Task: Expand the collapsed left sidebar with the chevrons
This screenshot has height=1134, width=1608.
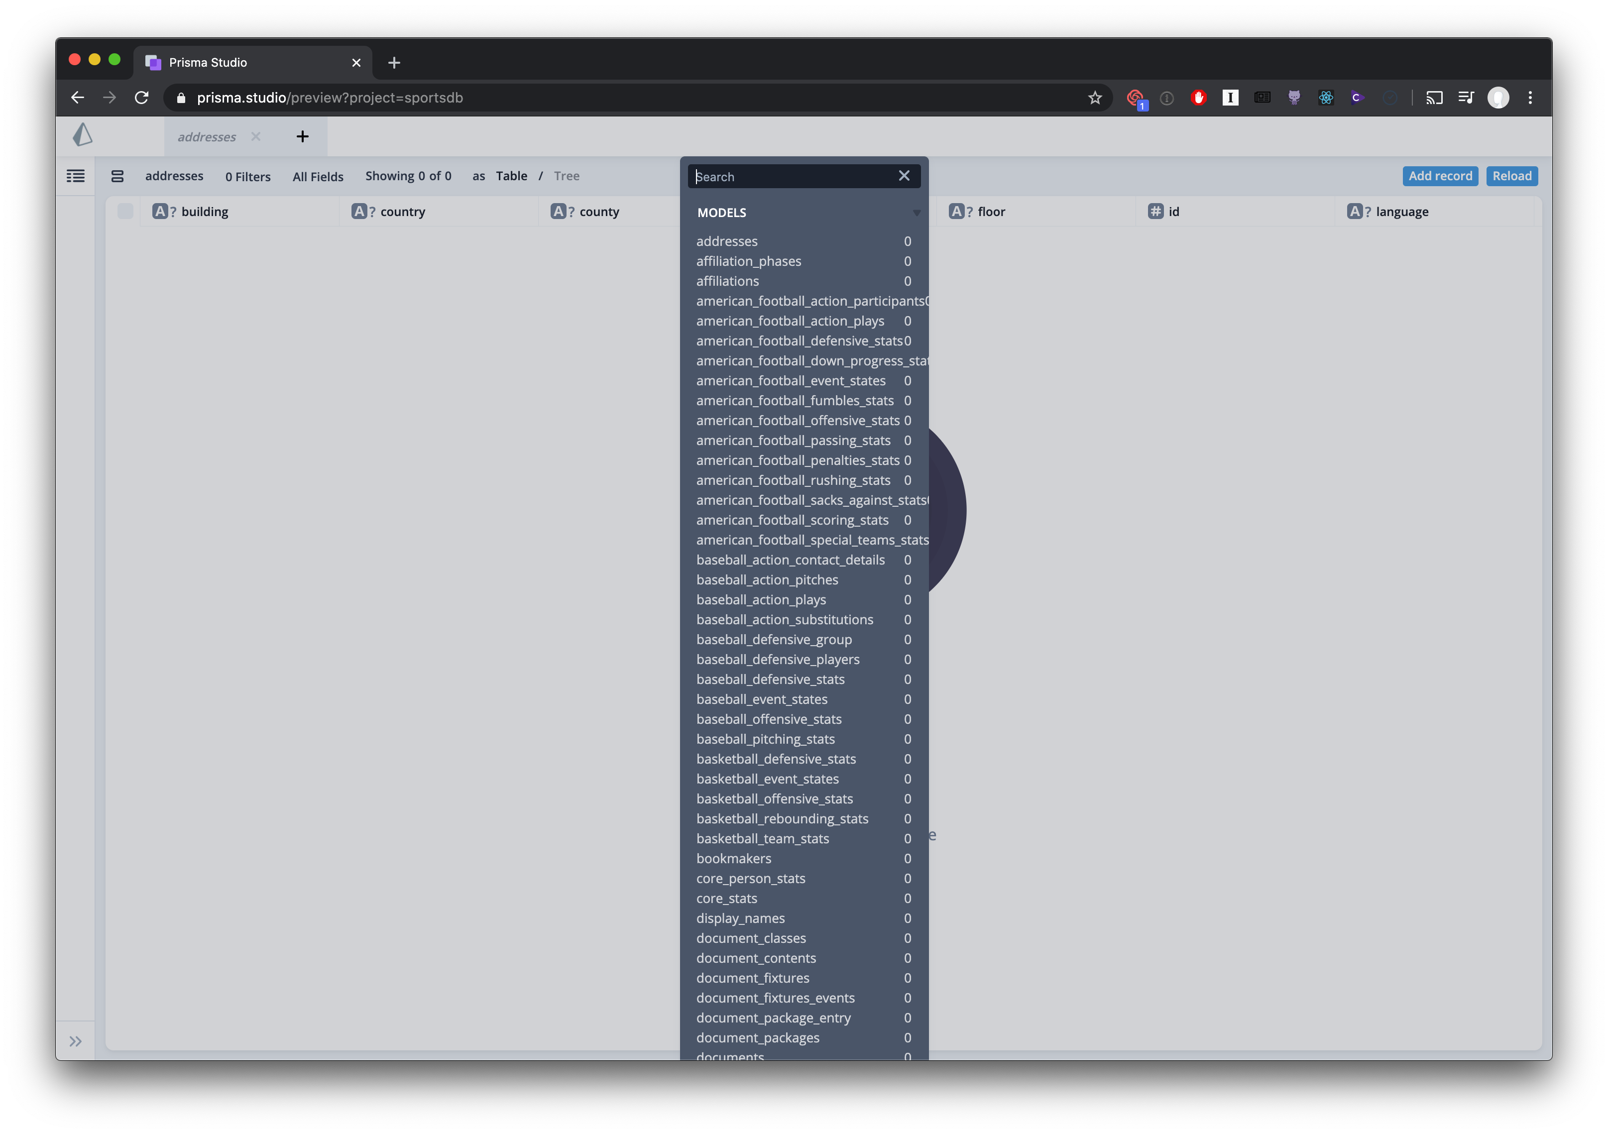Action: (x=75, y=1041)
